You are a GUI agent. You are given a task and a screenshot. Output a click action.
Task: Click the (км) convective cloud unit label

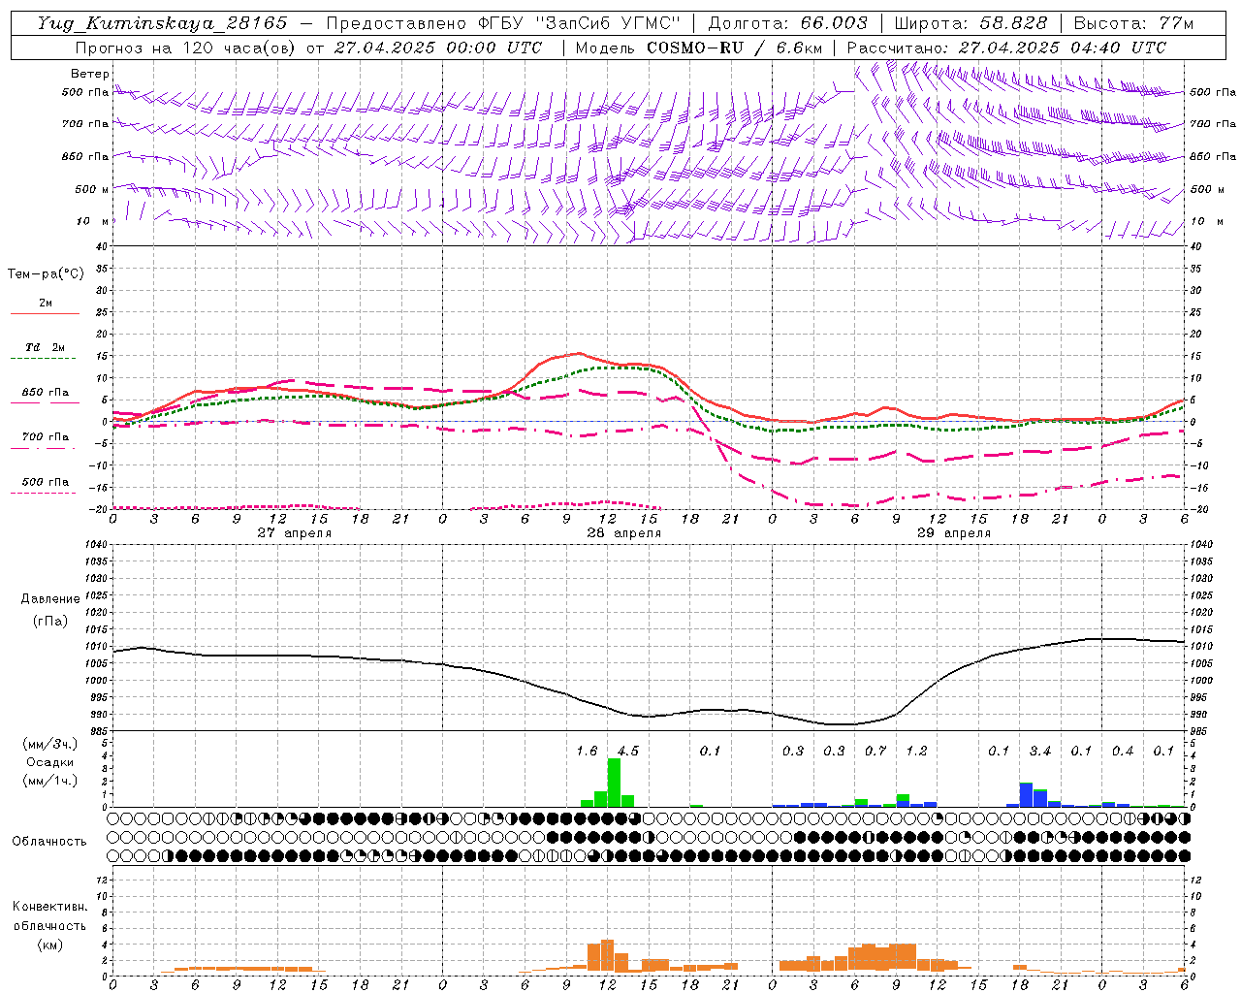[49, 945]
